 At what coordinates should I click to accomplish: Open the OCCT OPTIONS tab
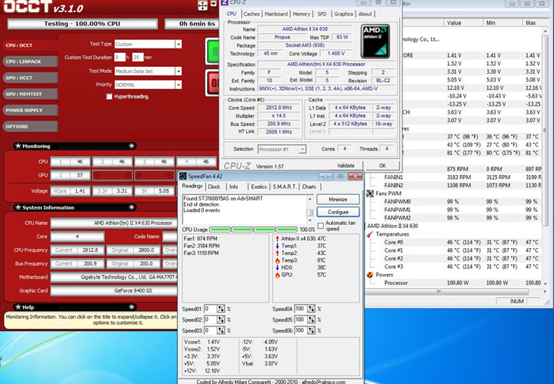click(30, 126)
